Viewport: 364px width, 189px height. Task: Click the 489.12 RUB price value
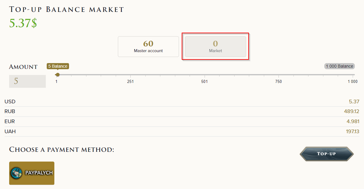351,112
